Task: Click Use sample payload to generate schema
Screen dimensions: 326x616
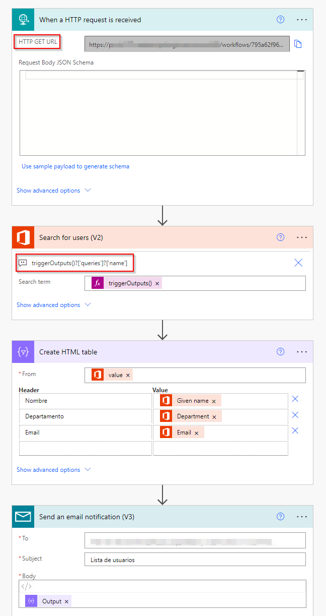Action: click(x=75, y=166)
